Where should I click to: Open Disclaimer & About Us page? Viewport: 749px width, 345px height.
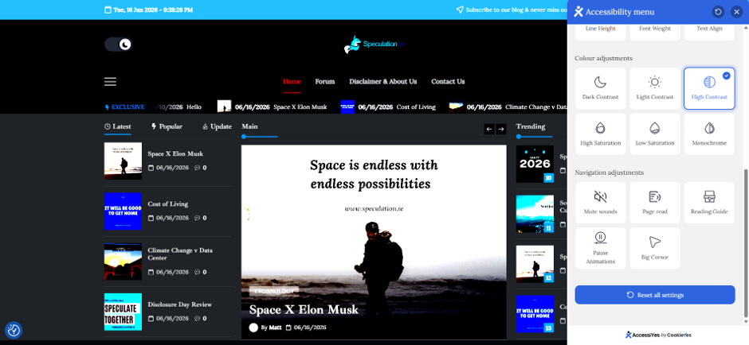[x=383, y=82]
